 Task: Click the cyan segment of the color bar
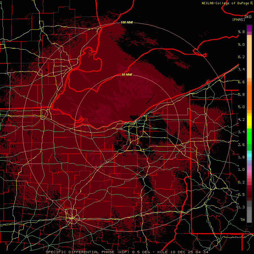[x=249, y=155]
